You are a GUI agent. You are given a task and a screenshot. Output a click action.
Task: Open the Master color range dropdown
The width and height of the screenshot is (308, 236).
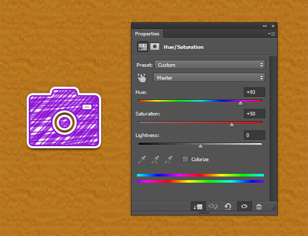(209, 77)
